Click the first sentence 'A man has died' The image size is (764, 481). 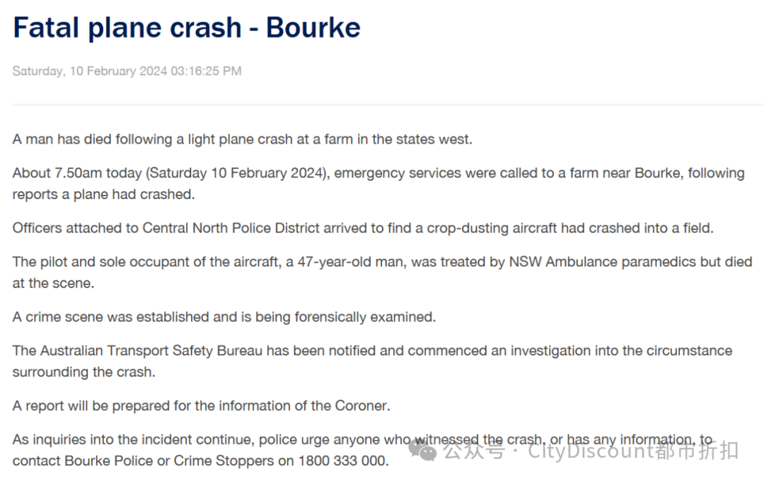242,140
